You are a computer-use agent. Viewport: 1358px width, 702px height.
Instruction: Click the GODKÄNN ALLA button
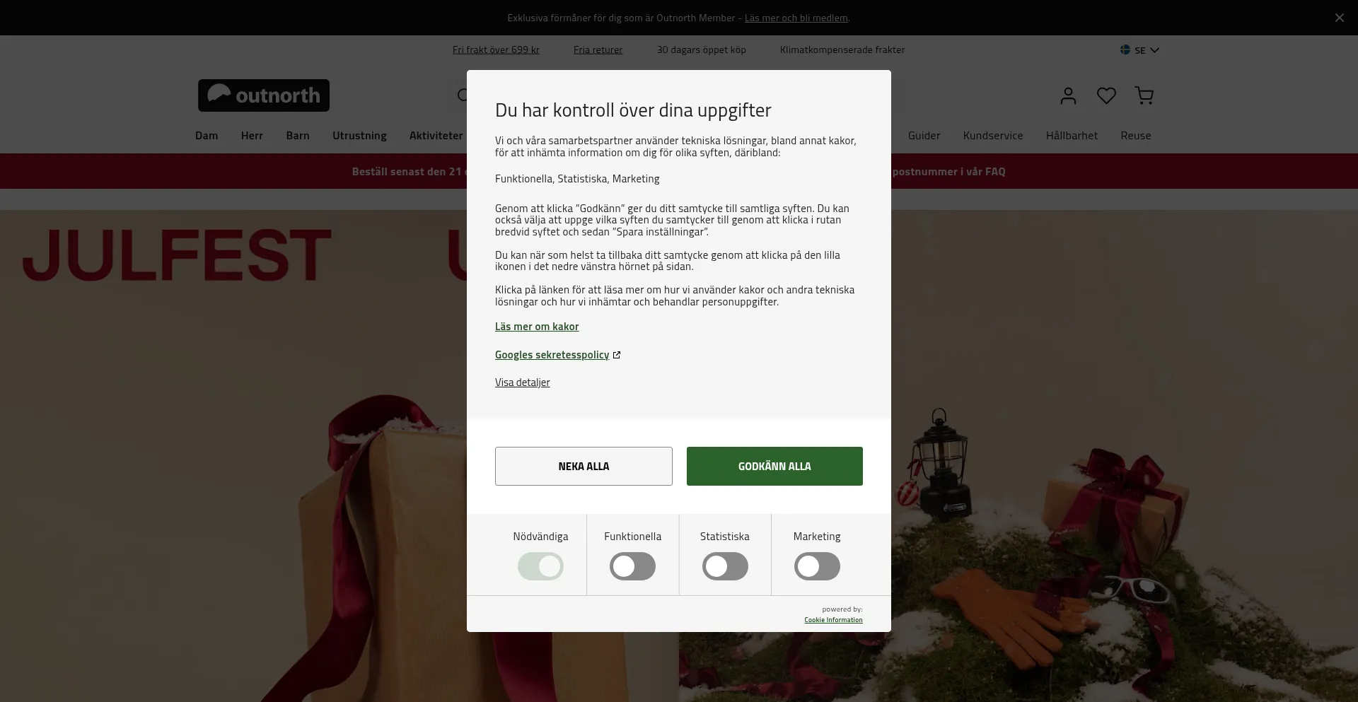(774, 466)
